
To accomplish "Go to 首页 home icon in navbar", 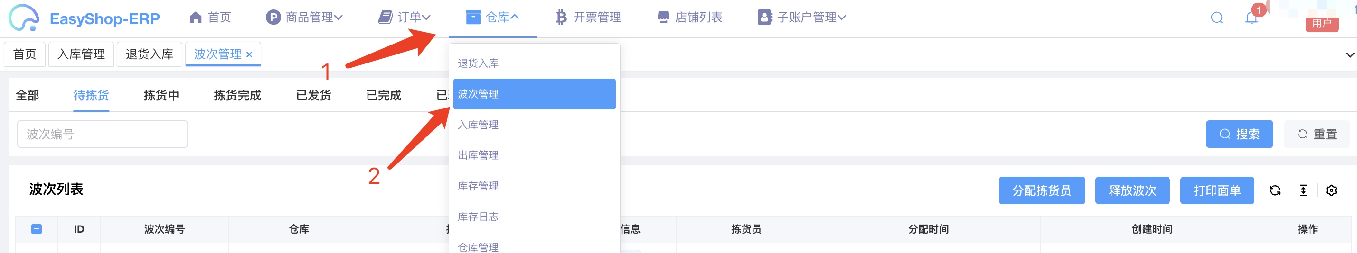I will point(196,18).
